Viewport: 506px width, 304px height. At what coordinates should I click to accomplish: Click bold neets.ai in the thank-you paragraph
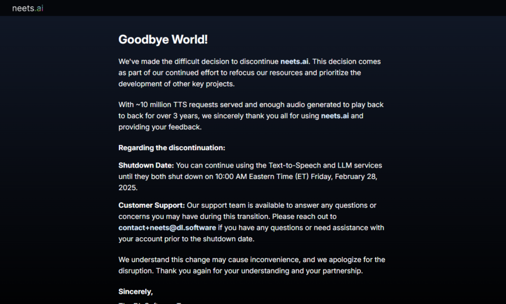(x=335, y=116)
